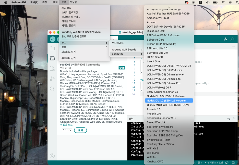Open the 3.1.1 version dropdown
Screen dimensions: 239x165
point(67,130)
